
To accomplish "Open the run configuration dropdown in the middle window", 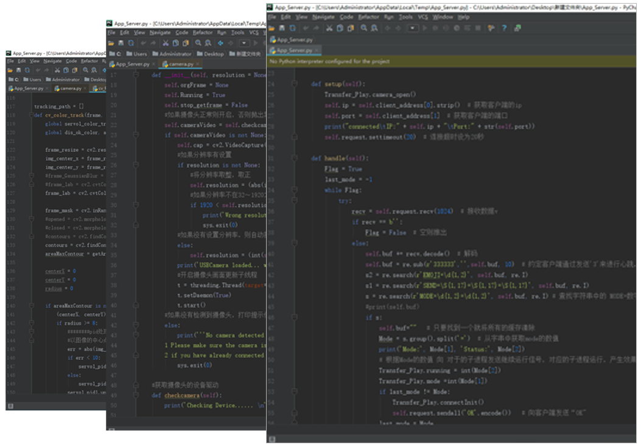I will tap(245, 43).
